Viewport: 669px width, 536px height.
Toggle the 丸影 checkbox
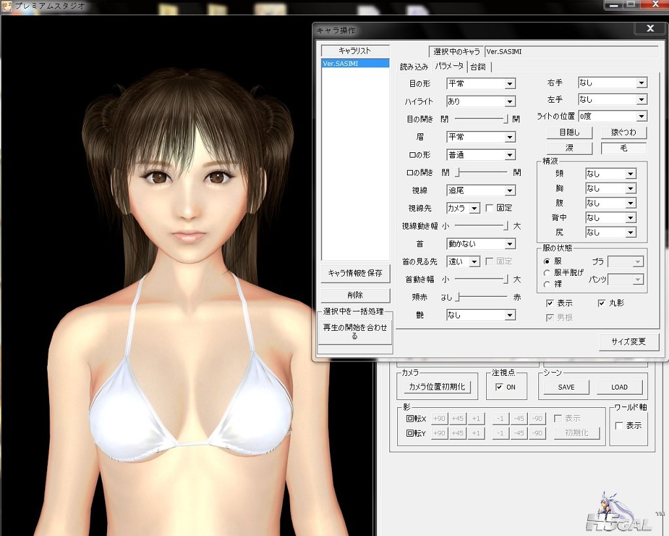pyautogui.click(x=602, y=303)
